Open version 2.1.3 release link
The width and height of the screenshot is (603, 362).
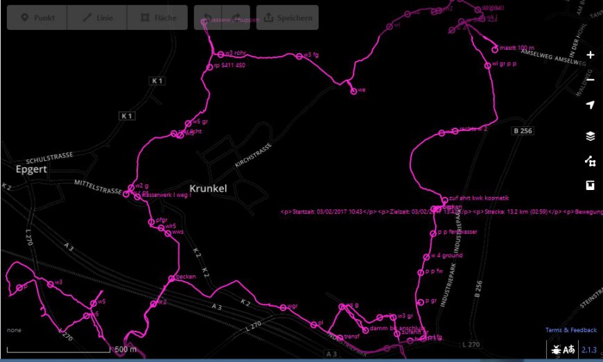[588, 350]
